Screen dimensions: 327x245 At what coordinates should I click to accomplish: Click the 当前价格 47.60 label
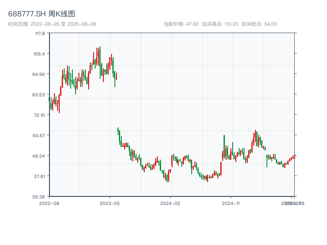point(181,24)
